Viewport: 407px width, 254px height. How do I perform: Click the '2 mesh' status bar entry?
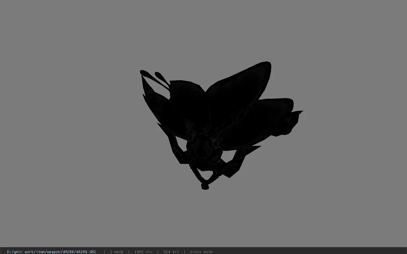pyautogui.click(x=117, y=252)
